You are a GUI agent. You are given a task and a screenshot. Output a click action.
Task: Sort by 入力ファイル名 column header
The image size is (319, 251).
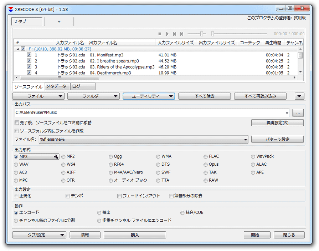click(x=70, y=43)
